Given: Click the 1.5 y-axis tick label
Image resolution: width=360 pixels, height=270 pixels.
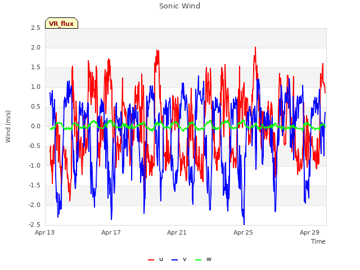Looking at the screenshot, I should coord(36,67).
